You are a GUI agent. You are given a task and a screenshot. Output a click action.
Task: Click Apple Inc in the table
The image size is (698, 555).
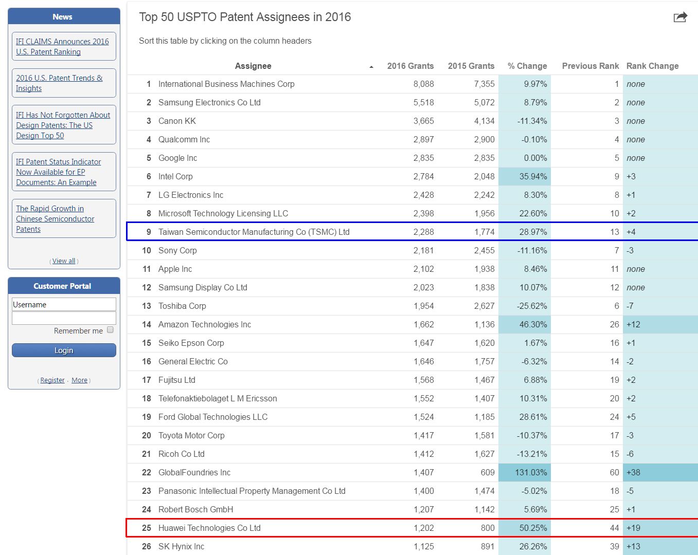click(175, 269)
